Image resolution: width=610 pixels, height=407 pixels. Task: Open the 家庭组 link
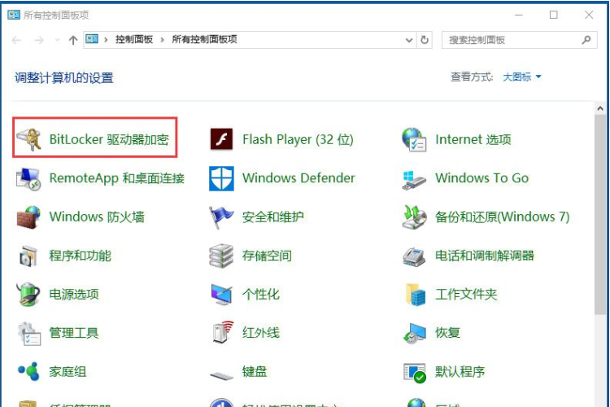pyautogui.click(x=68, y=372)
